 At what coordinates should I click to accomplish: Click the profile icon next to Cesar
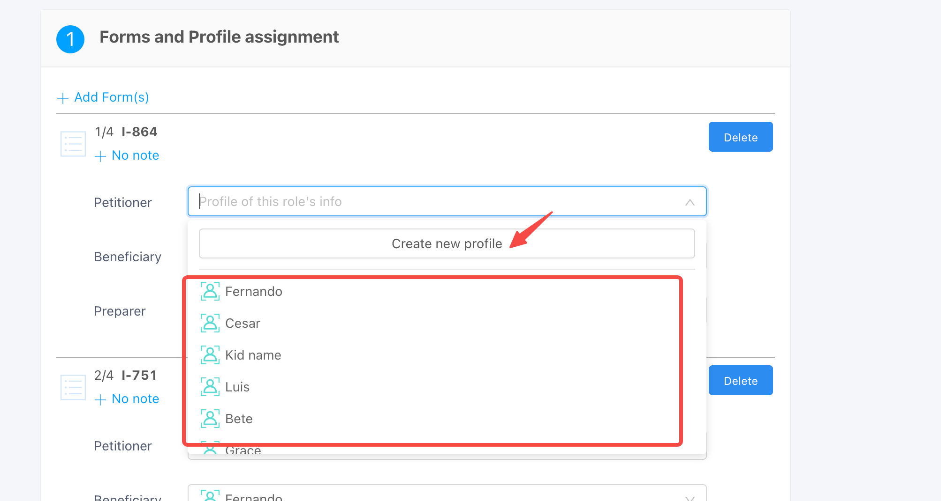coord(210,323)
